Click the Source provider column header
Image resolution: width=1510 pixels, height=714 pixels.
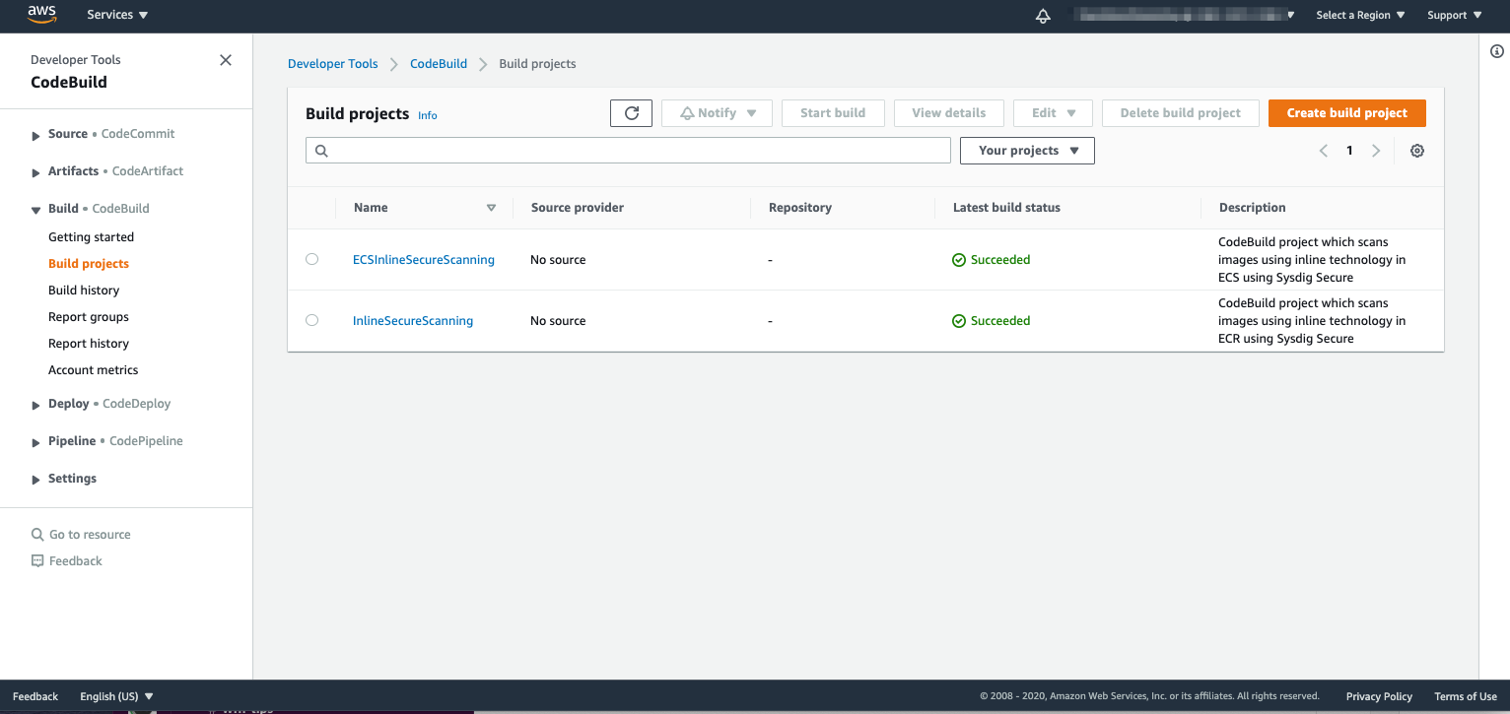(578, 208)
